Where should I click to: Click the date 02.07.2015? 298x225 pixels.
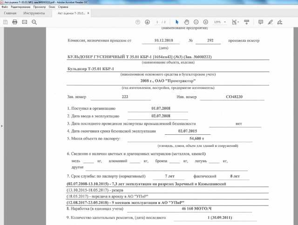(188, 131)
